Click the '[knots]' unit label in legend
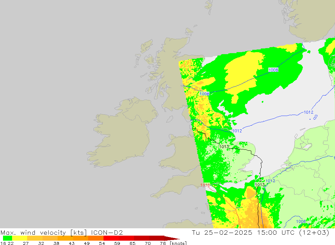 click(178, 243)
